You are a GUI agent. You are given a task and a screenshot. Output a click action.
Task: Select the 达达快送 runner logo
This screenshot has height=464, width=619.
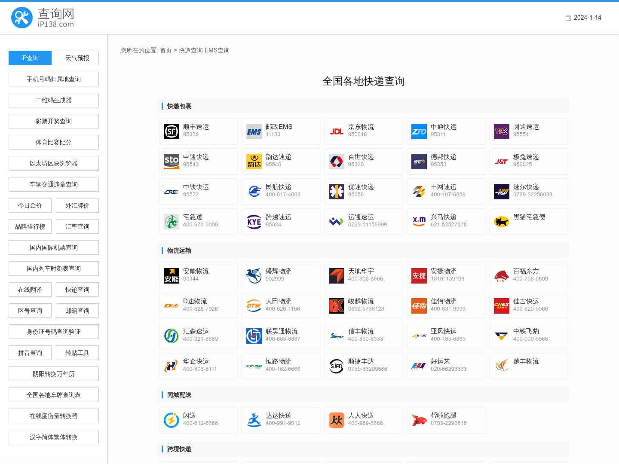(x=254, y=420)
